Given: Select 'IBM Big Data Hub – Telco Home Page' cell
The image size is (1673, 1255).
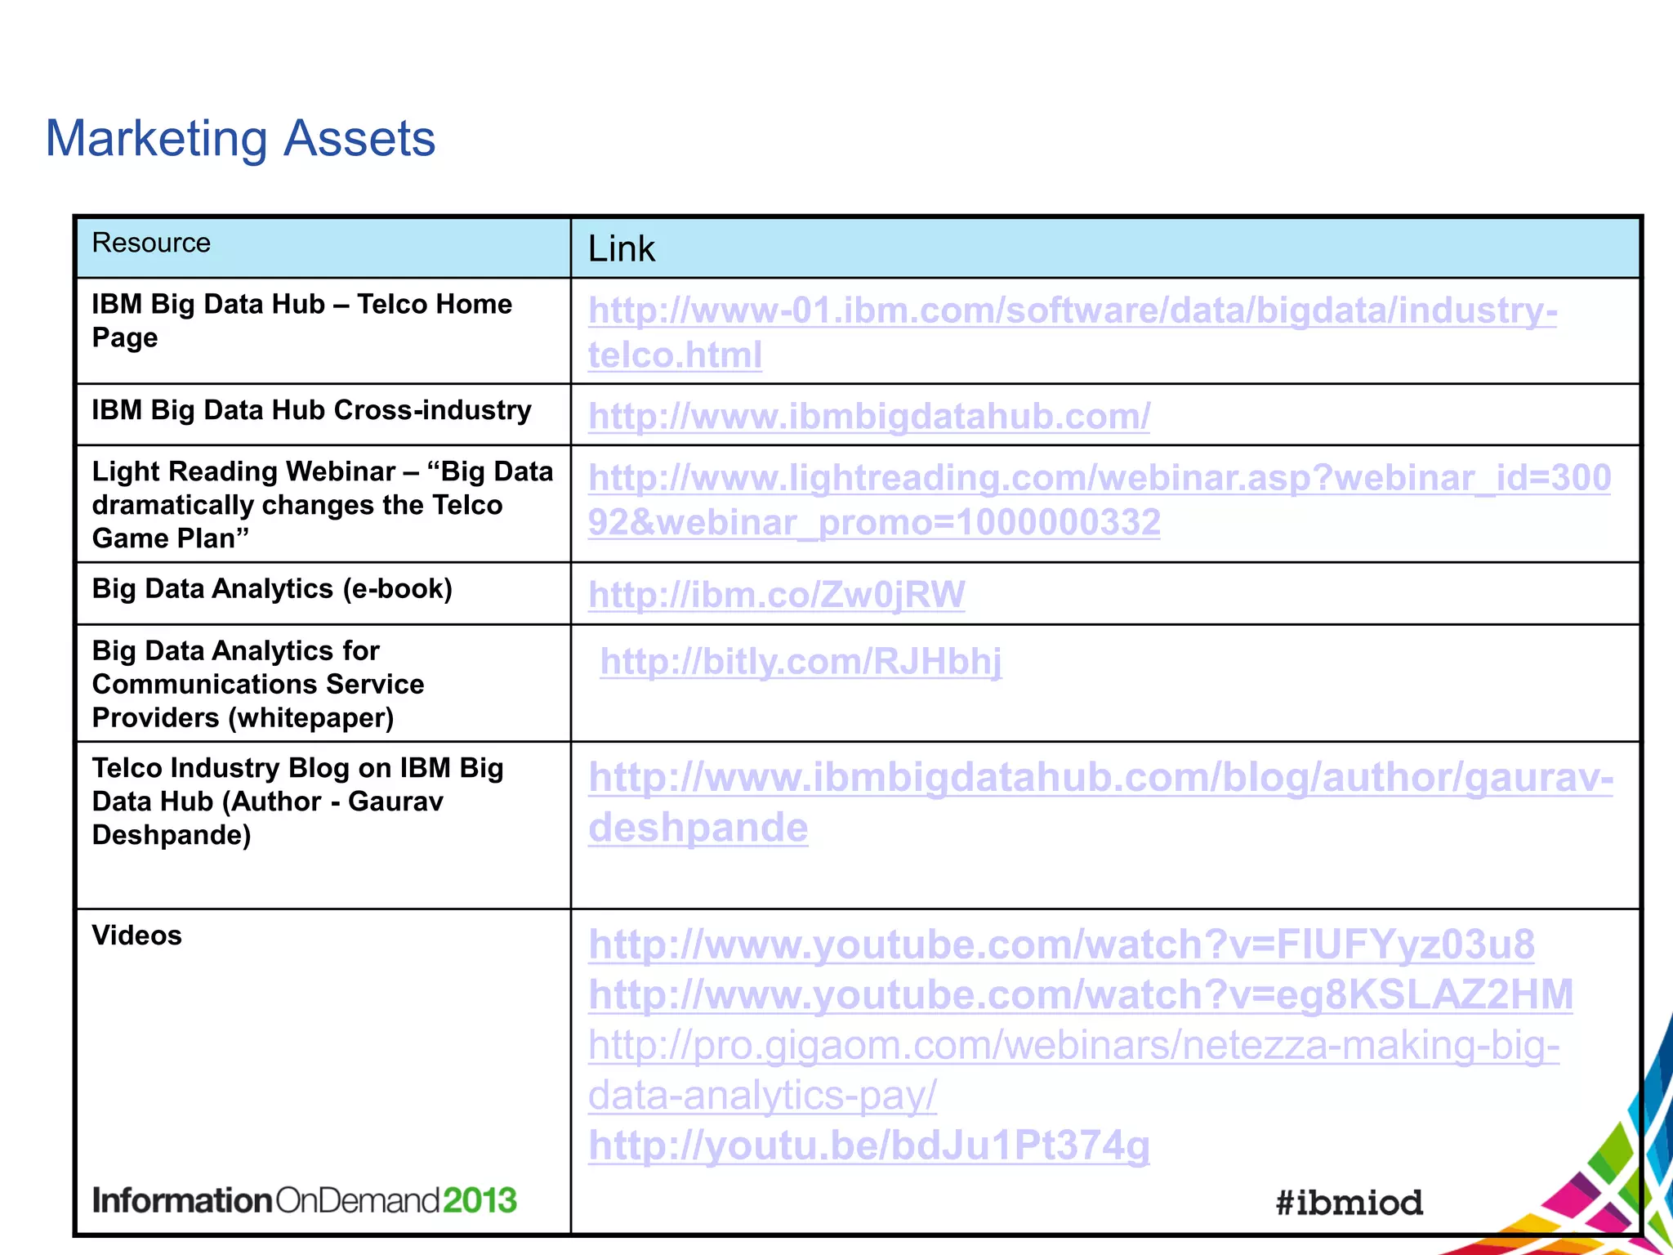Looking at the screenshot, I should click(323, 331).
